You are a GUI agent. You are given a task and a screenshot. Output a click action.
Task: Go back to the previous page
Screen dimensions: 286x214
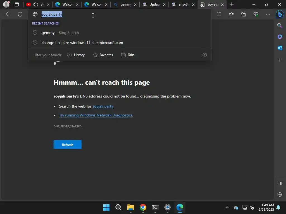[8, 14]
